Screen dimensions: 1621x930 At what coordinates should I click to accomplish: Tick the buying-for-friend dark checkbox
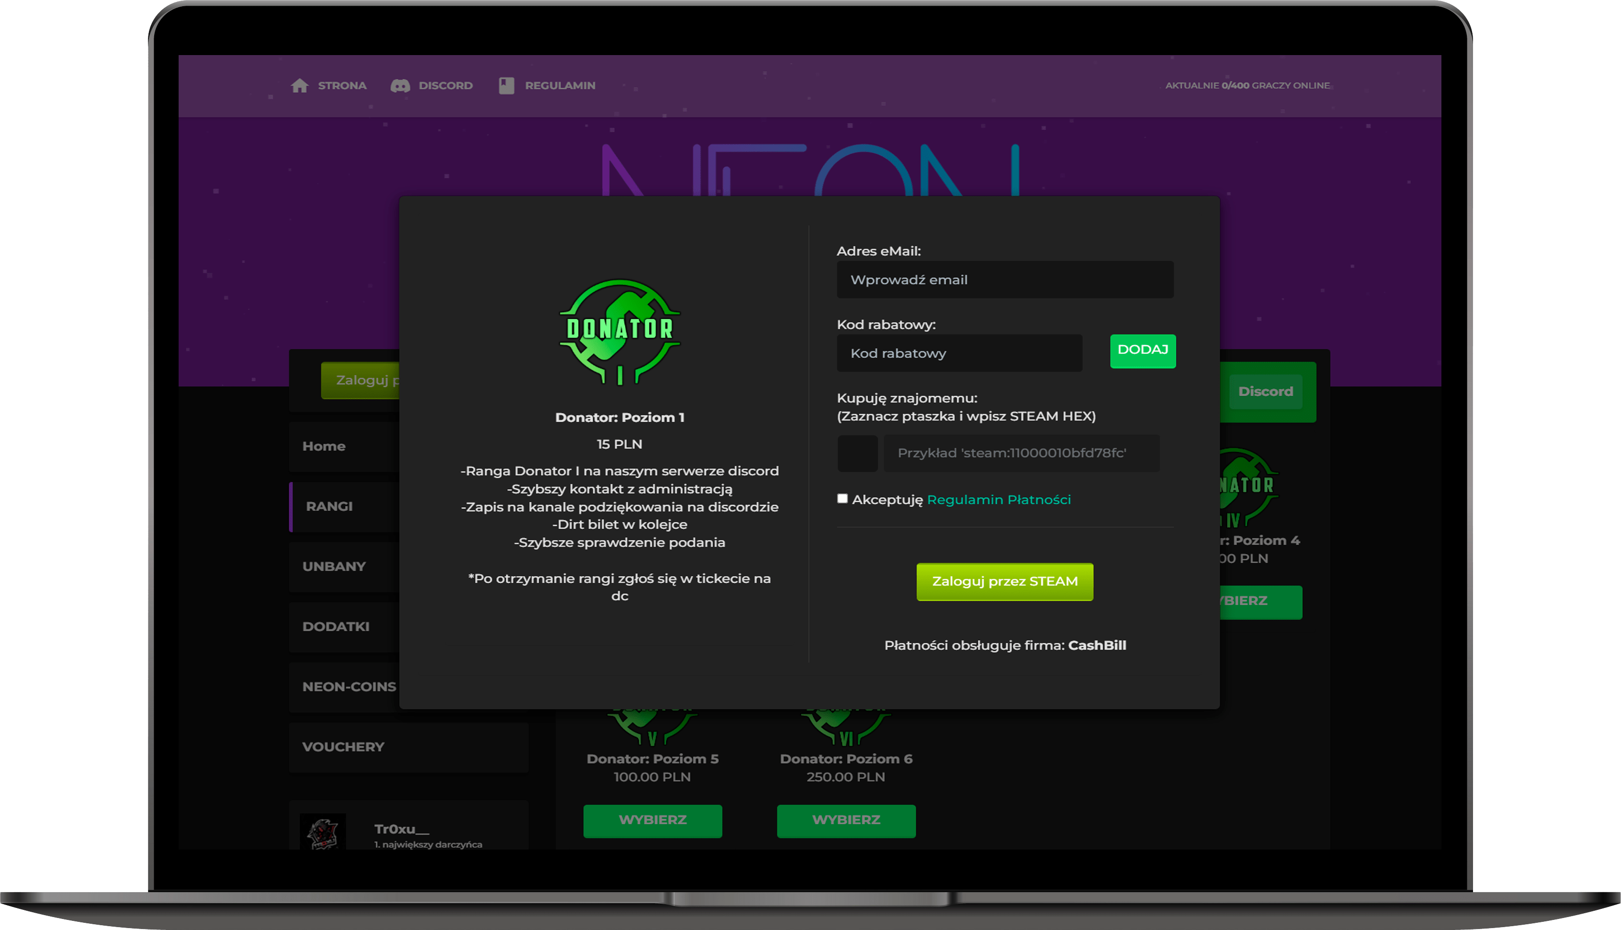[x=857, y=454]
